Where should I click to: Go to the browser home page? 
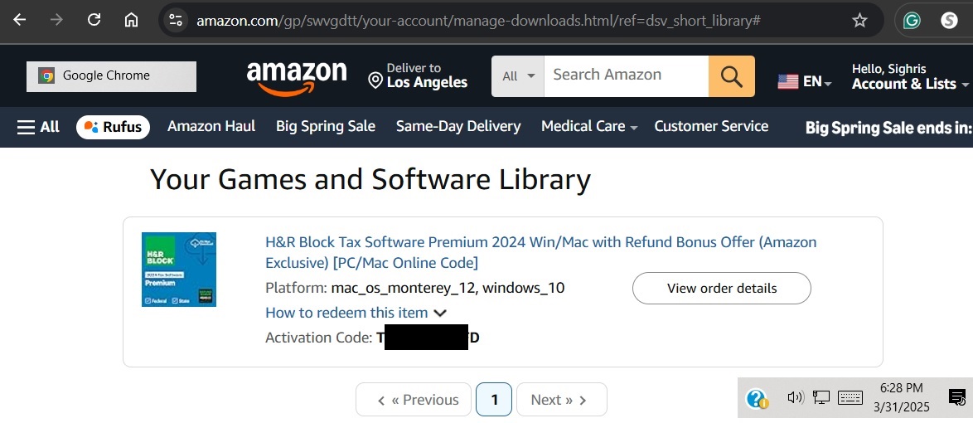[131, 20]
